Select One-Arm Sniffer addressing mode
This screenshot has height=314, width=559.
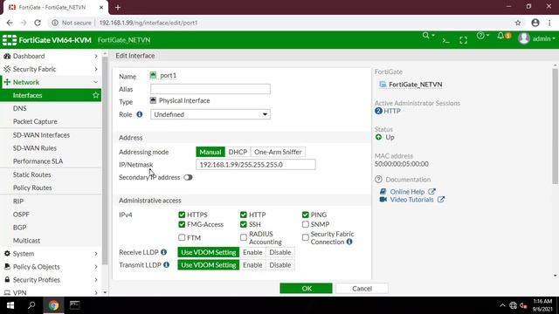tap(278, 152)
